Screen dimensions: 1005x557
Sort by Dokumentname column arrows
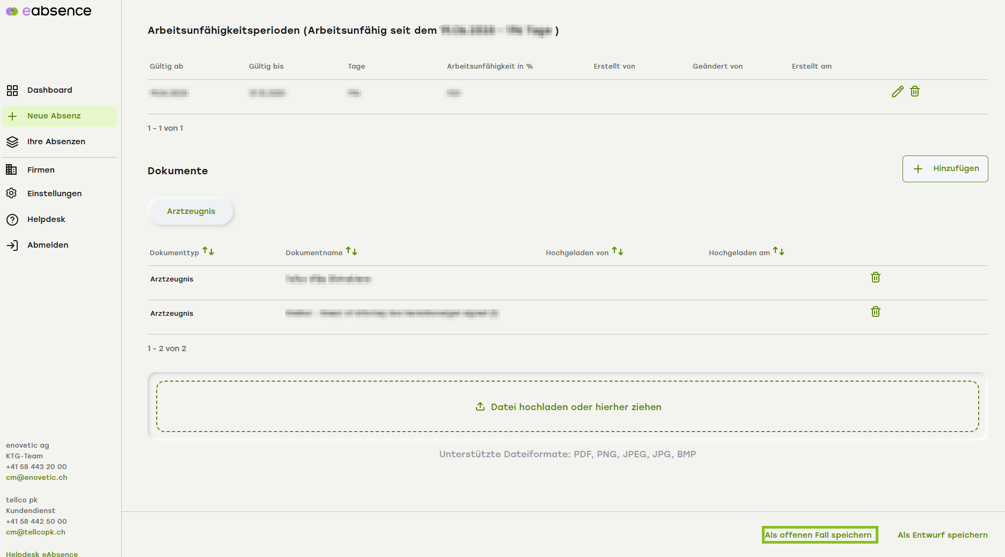pyautogui.click(x=351, y=251)
